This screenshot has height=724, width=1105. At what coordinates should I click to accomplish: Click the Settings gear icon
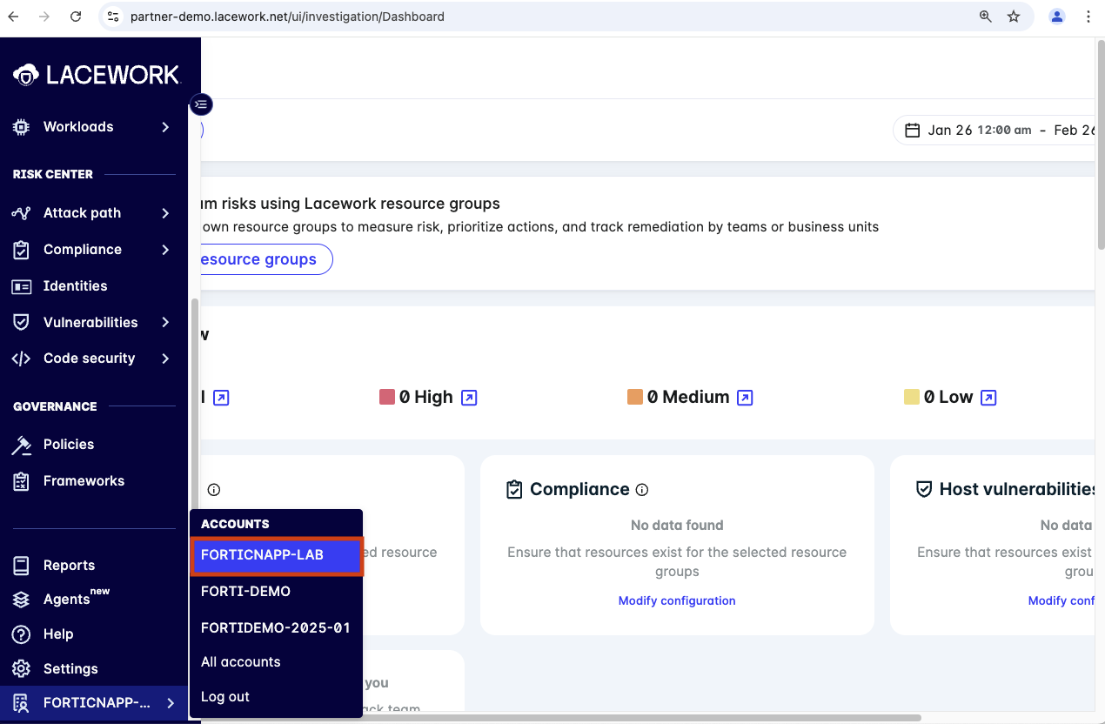[21, 669]
